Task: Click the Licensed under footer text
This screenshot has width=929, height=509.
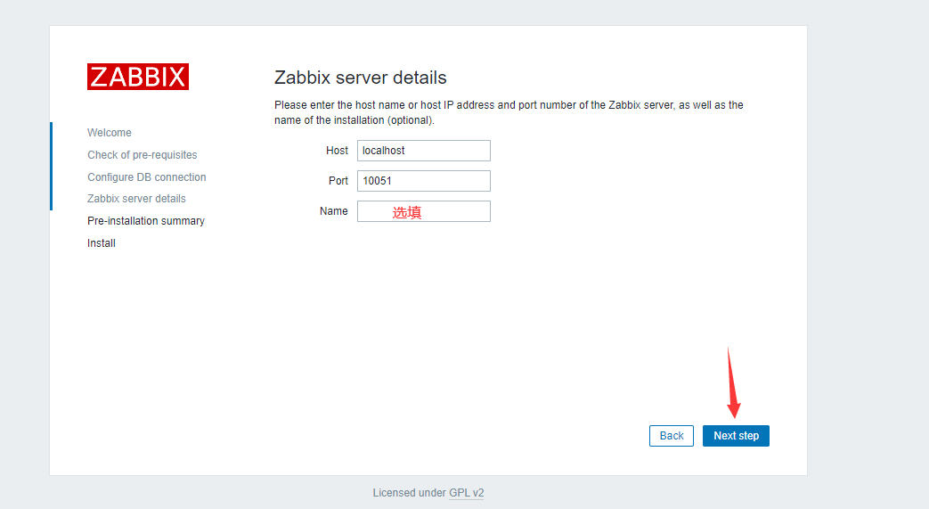Action: (409, 493)
